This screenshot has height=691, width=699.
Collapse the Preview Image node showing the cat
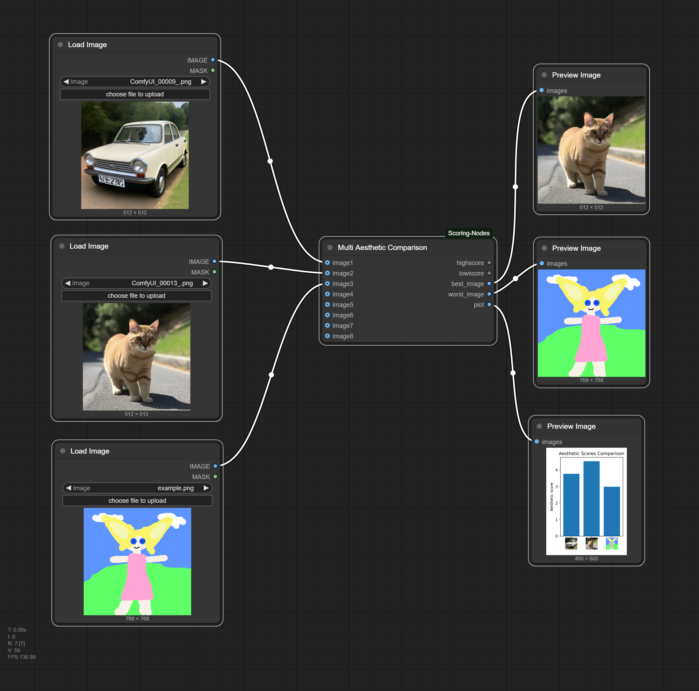(x=544, y=75)
